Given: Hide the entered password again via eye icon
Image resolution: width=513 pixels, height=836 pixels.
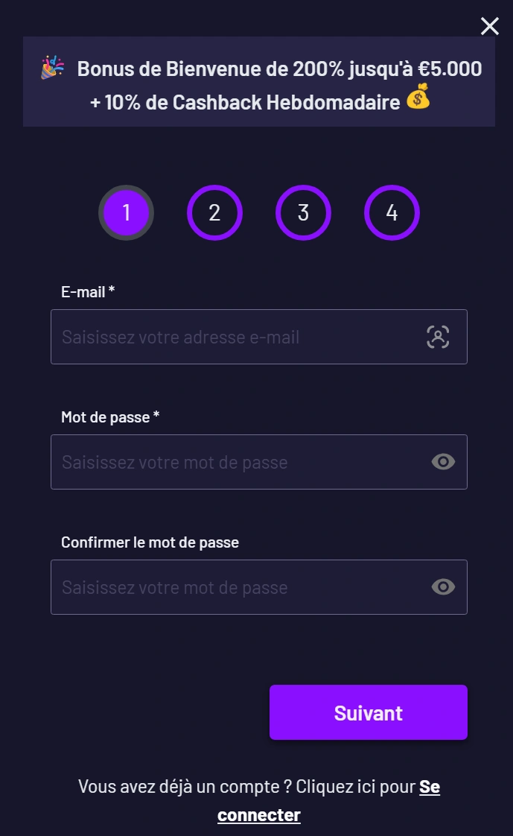Looking at the screenshot, I should 443,462.
